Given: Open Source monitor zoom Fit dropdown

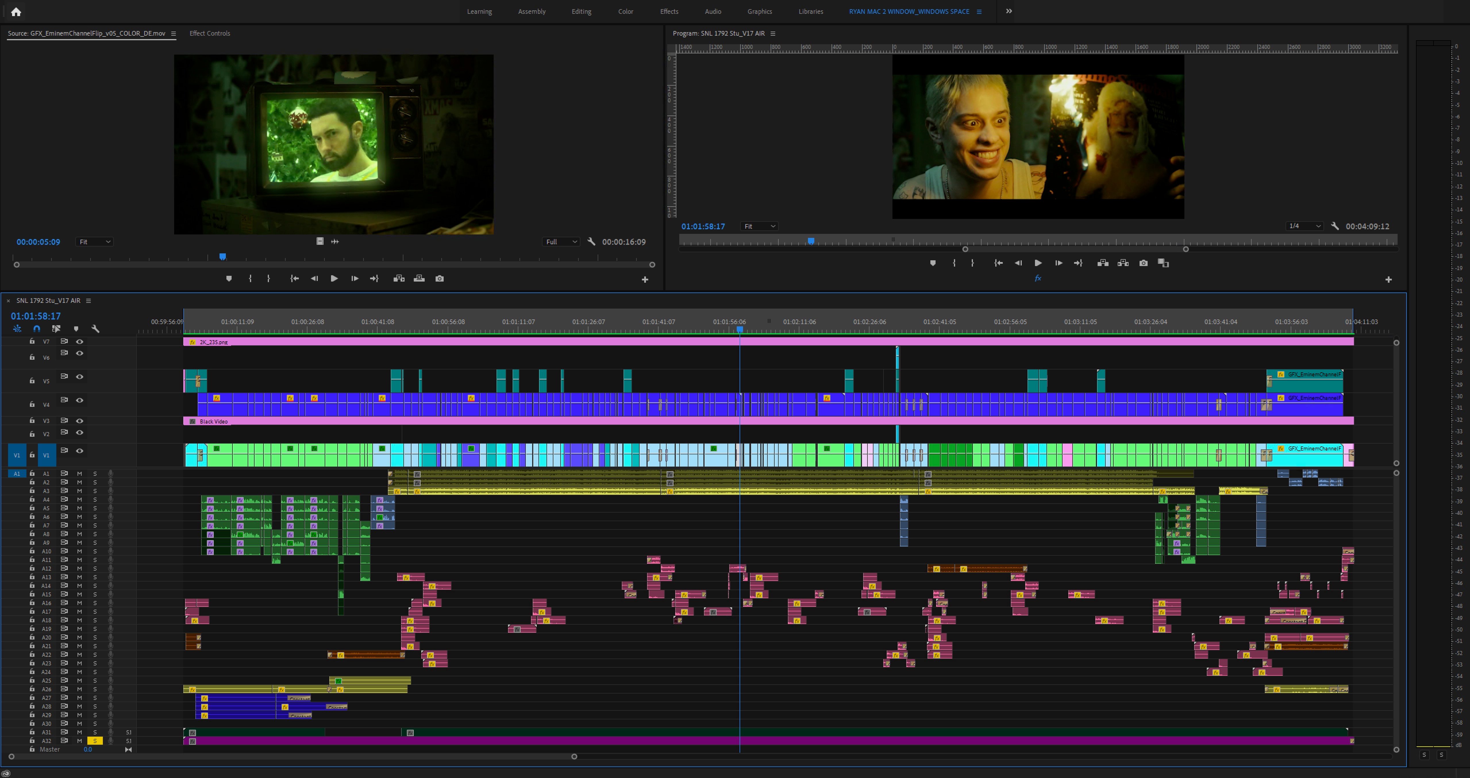Looking at the screenshot, I should [94, 242].
